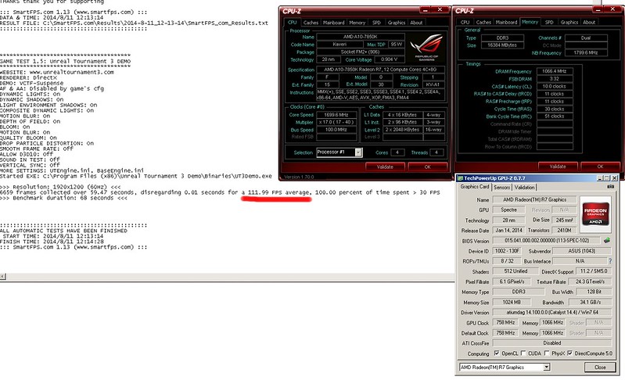Click OK in the left CPU-Z window
Viewport: 625px width, 380px height.
tap(427, 167)
